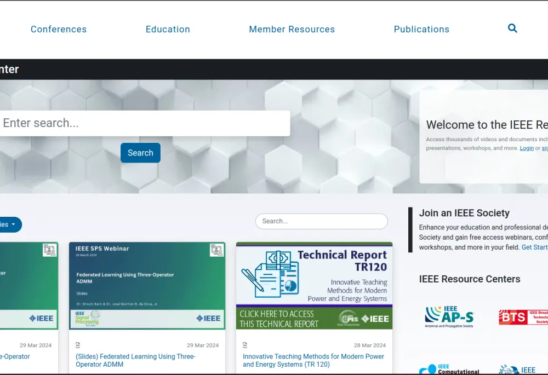Click webinar icon on Federated Learning card
548x375 pixels.
pyautogui.click(x=216, y=250)
